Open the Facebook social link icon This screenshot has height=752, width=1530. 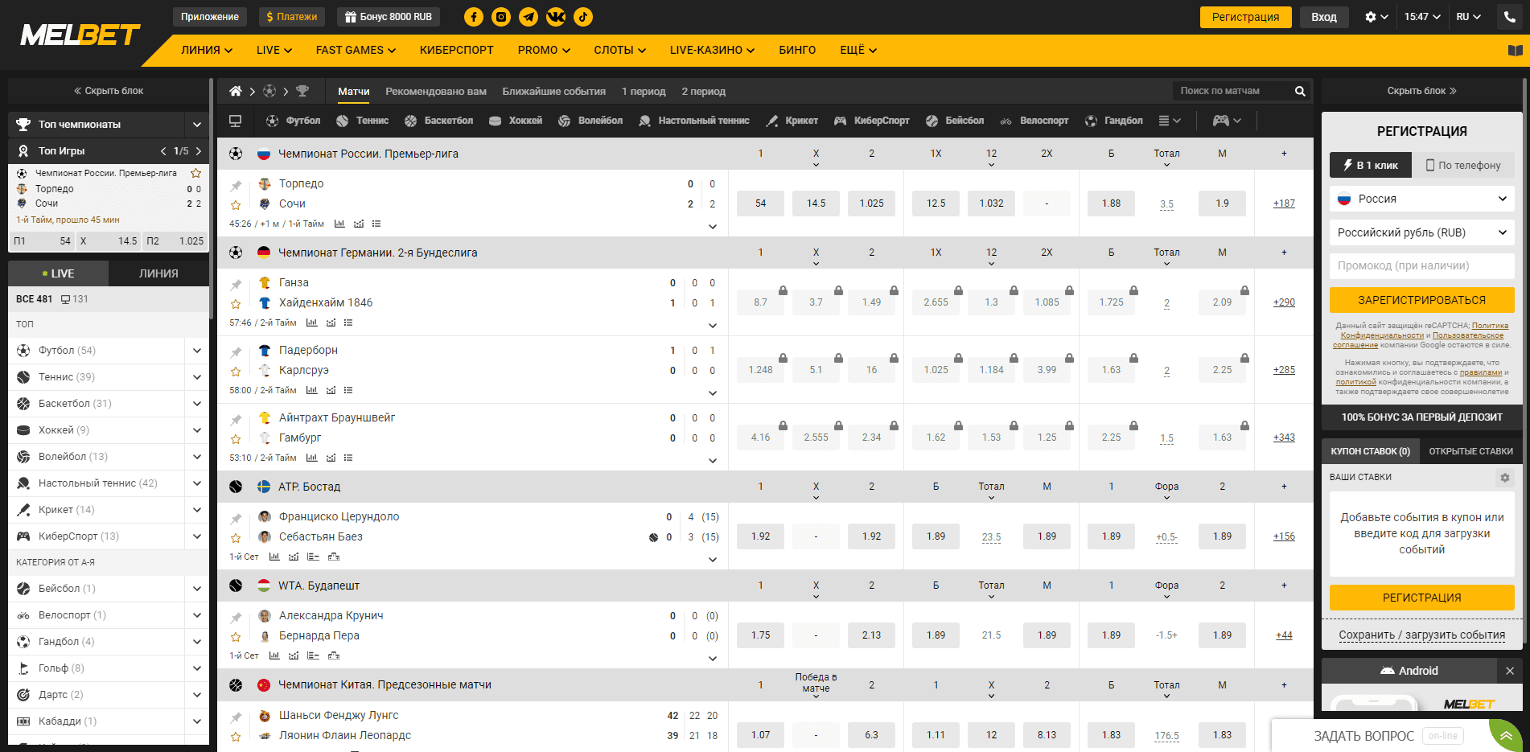point(474,16)
